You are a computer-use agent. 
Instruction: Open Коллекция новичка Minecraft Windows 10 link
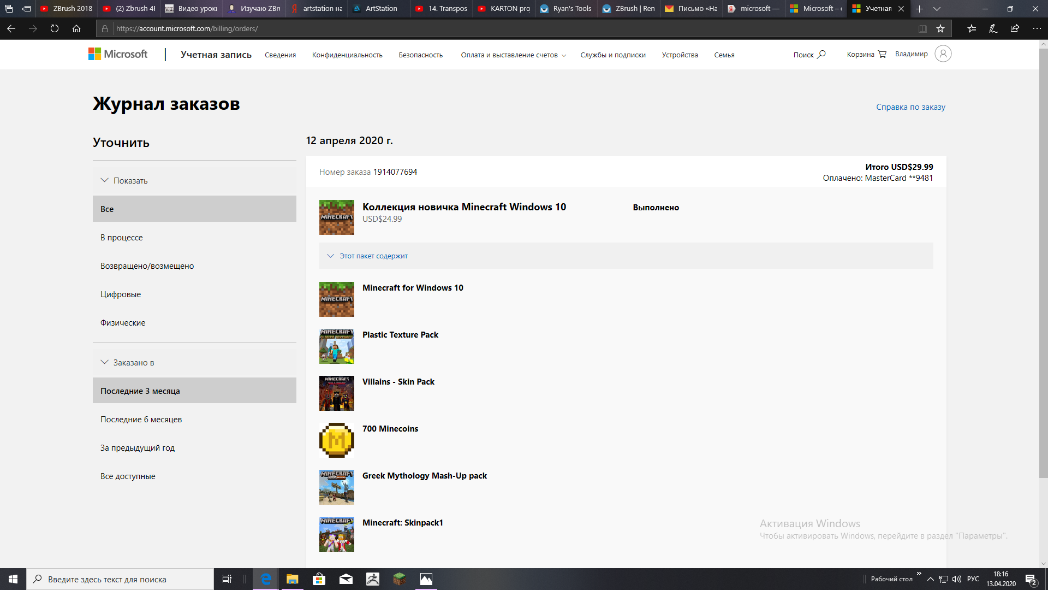[x=464, y=207]
